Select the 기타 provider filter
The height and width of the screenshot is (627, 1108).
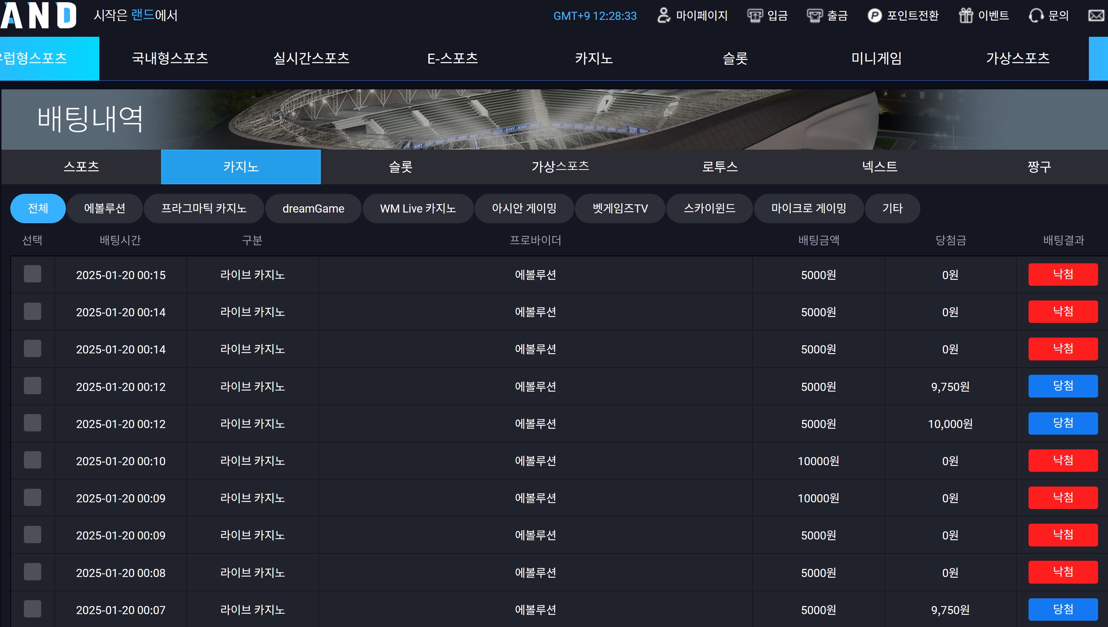(892, 209)
